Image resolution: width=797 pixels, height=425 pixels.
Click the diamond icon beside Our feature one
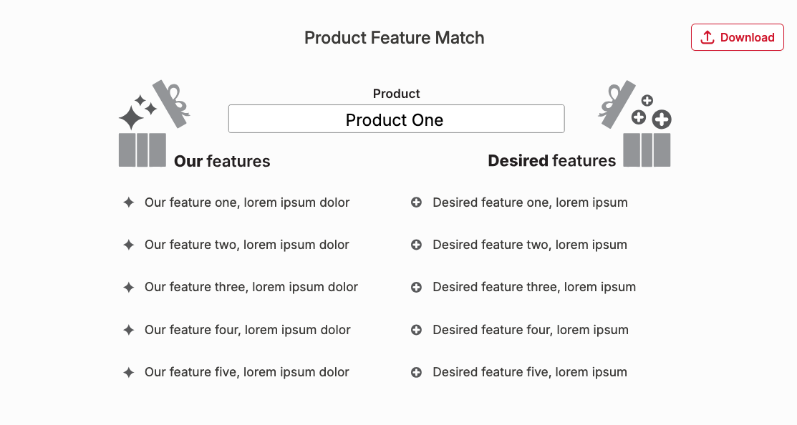129,202
